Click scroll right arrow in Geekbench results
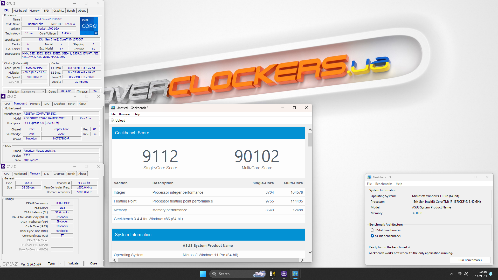Image resolution: width=498 pixels, height=280 pixels. [302, 260]
